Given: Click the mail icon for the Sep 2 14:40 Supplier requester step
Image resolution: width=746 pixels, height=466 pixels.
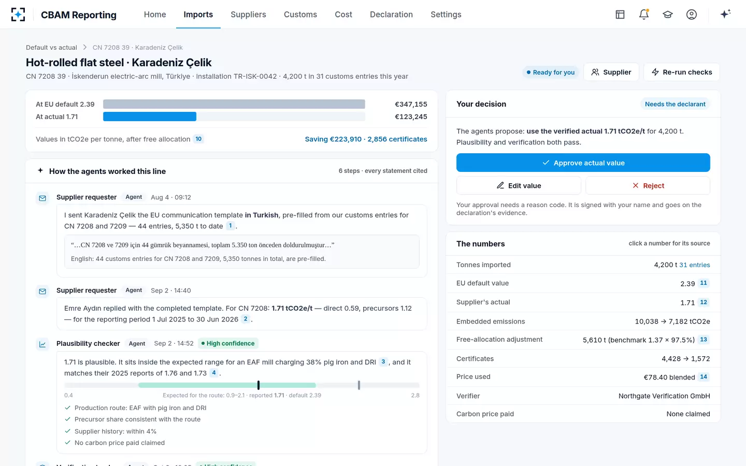Looking at the screenshot, I should 42,292.
